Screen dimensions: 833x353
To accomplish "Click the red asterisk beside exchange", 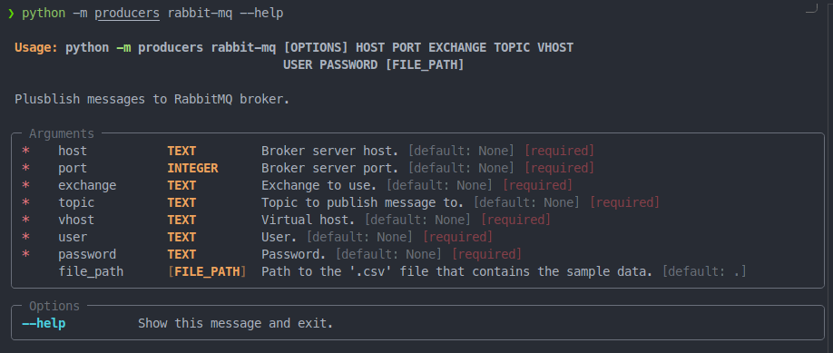I will (25, 186).
